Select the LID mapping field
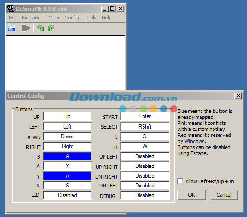The image size is (247, 217). [x=67, y=195]
